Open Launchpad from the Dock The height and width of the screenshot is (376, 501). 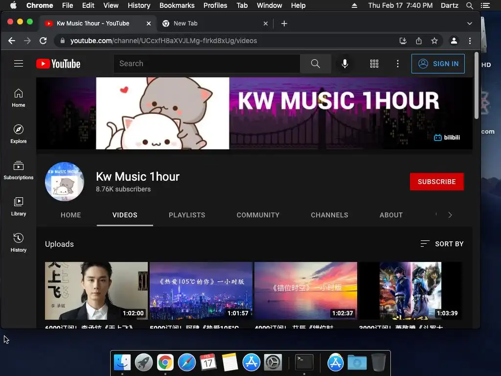pos(144,363)
